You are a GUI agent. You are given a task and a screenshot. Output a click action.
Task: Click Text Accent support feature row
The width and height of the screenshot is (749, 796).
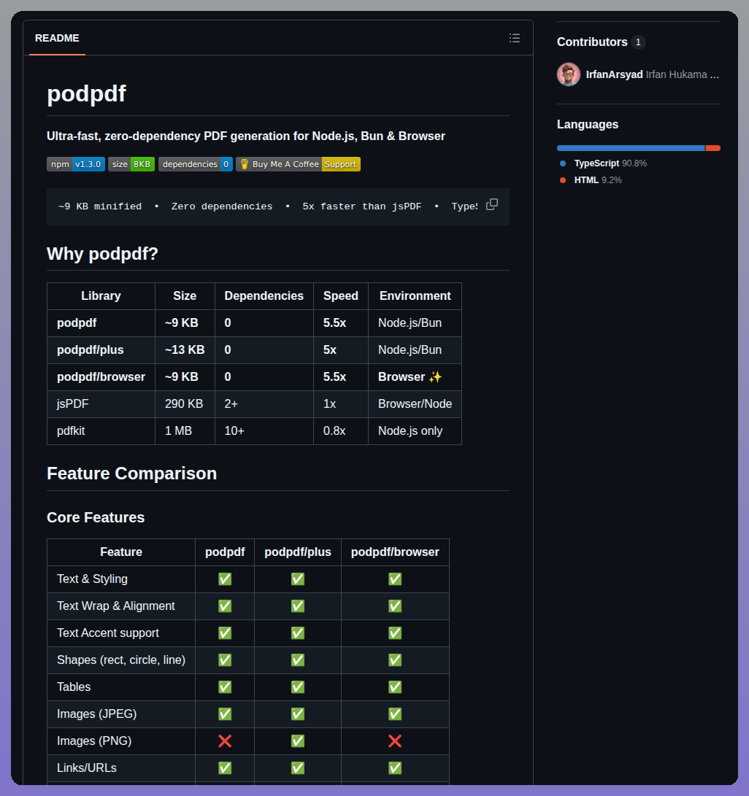247,633
